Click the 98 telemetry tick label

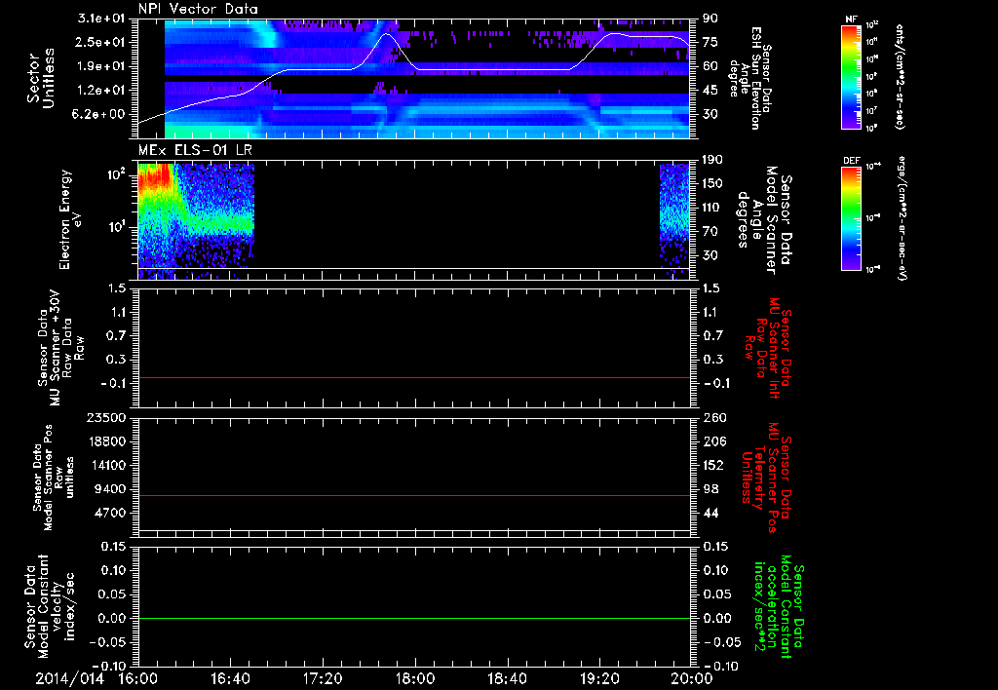(710, 489)
